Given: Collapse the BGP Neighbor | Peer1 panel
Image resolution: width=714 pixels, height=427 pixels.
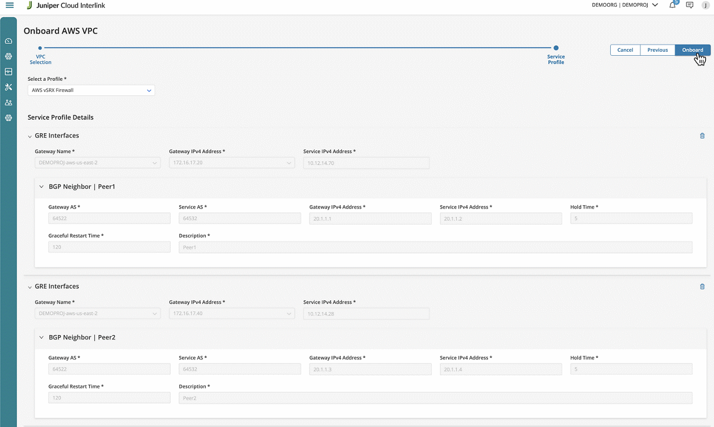Looking at the screenshot, I should (41, 187).
